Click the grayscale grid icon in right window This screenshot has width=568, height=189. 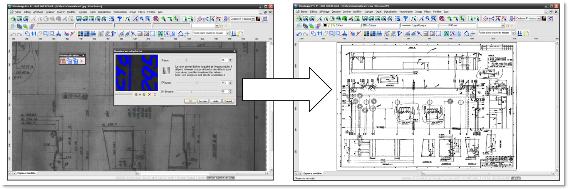(373, 33)
